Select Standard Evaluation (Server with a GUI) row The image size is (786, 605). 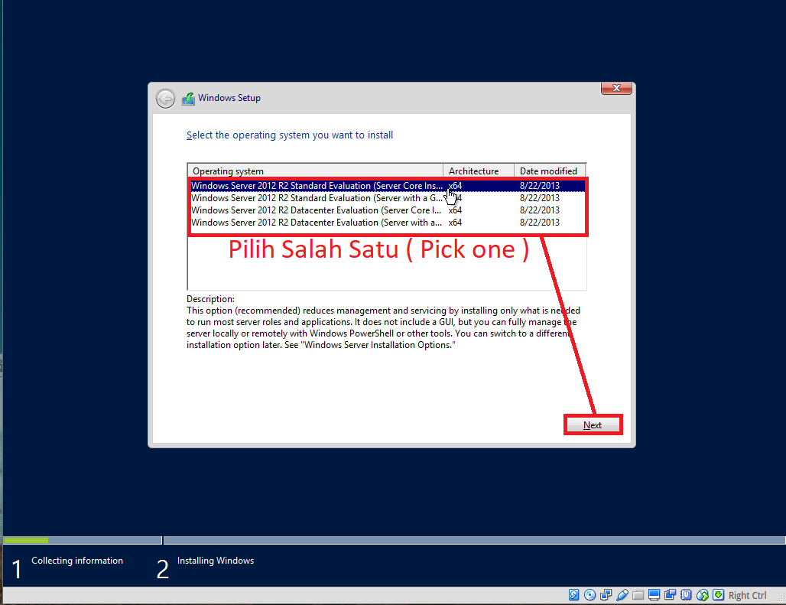click(387, 198)
